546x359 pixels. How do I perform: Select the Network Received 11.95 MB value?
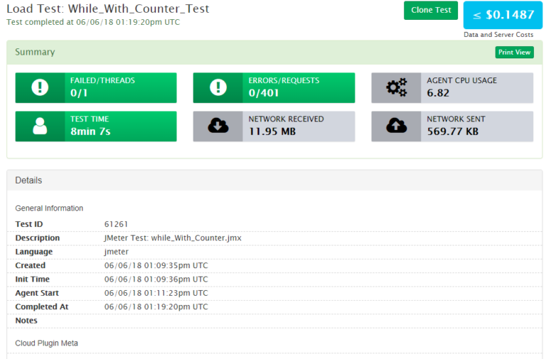272,132
